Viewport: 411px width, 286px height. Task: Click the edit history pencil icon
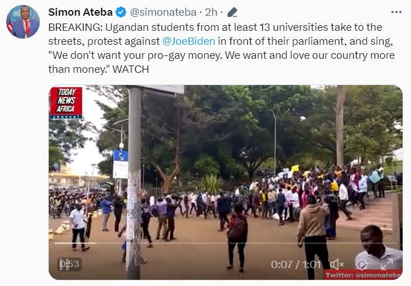232,12
